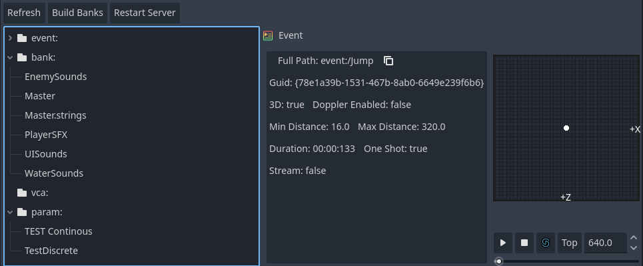Increase distance value with up arrow
This screenshot has width=643, height=266.
coord(634,238)
